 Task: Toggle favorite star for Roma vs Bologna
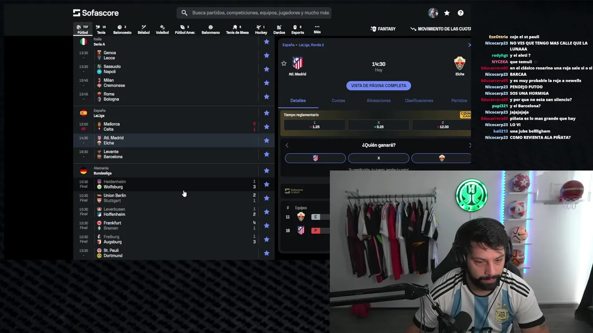pyautogui.click(x=266, y=97)
